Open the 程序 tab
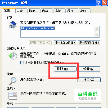108x108 pixels. [x=72, y=11]
